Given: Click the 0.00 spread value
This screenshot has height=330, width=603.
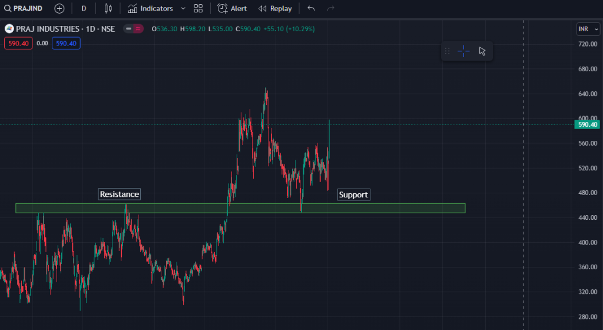Looking at the screenshot, I should coord(42,44).
